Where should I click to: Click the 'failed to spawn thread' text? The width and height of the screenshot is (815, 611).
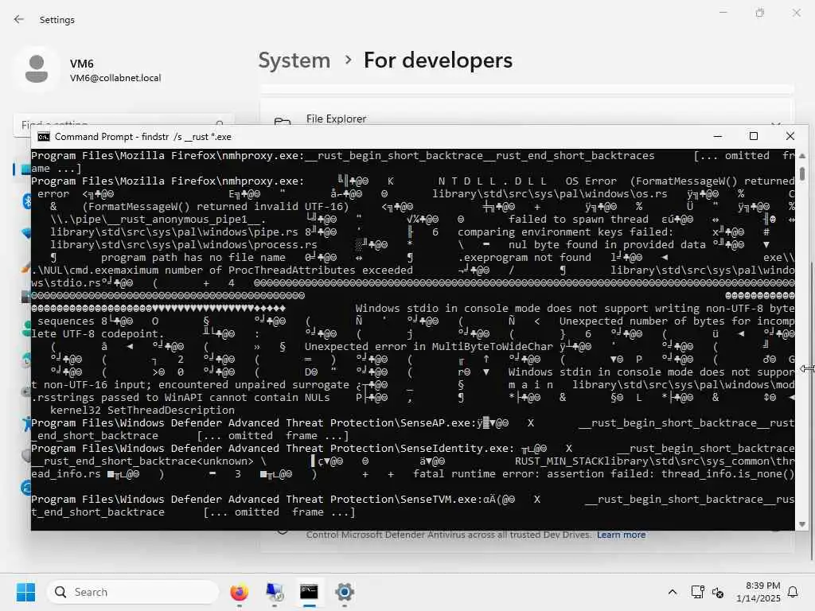[x=579, y=220]
